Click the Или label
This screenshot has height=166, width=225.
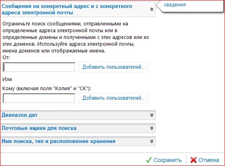7,79
